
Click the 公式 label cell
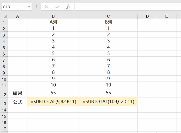pos(18,102)
